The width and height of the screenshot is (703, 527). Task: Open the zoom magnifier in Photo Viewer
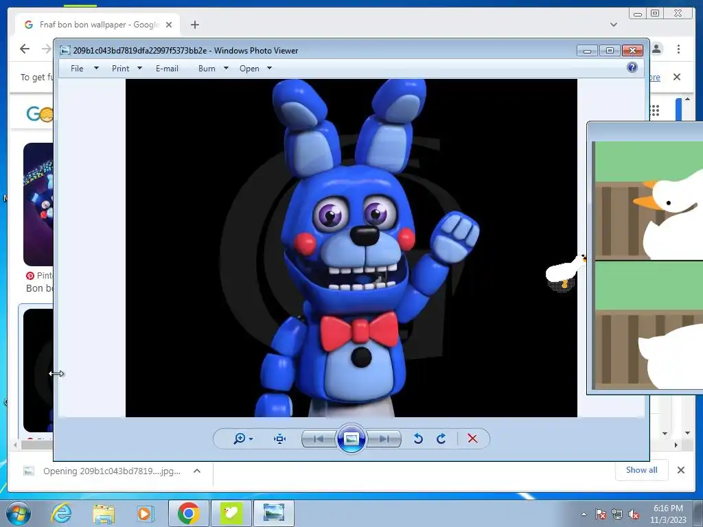(240, 438)
